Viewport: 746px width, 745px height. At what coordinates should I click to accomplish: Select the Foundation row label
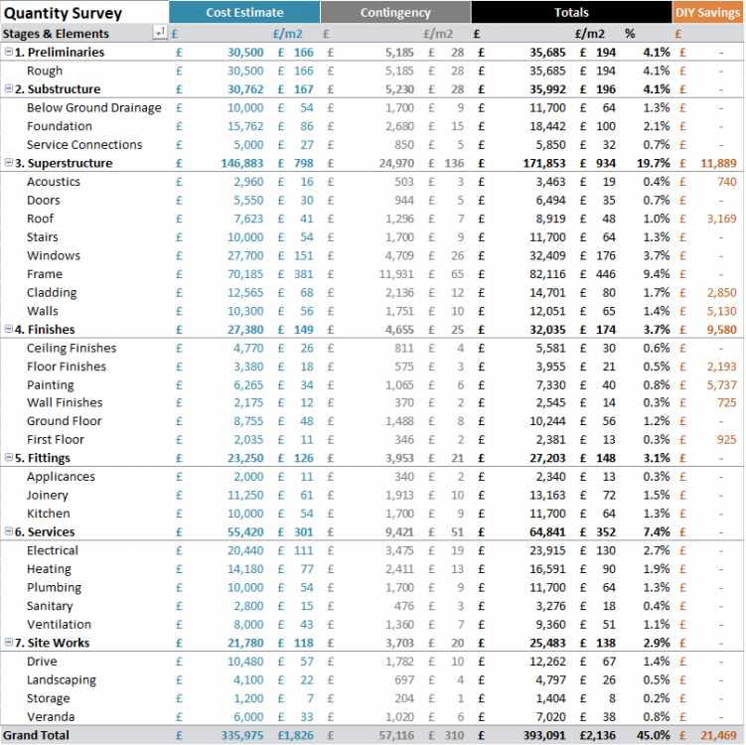pyautogui.click(x=60, y=126)
